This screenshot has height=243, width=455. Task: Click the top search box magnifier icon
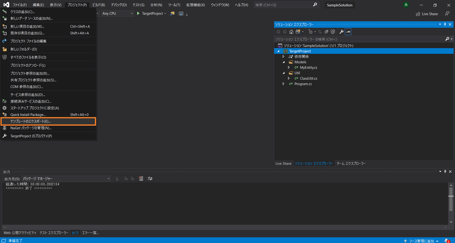click(315, 5)
